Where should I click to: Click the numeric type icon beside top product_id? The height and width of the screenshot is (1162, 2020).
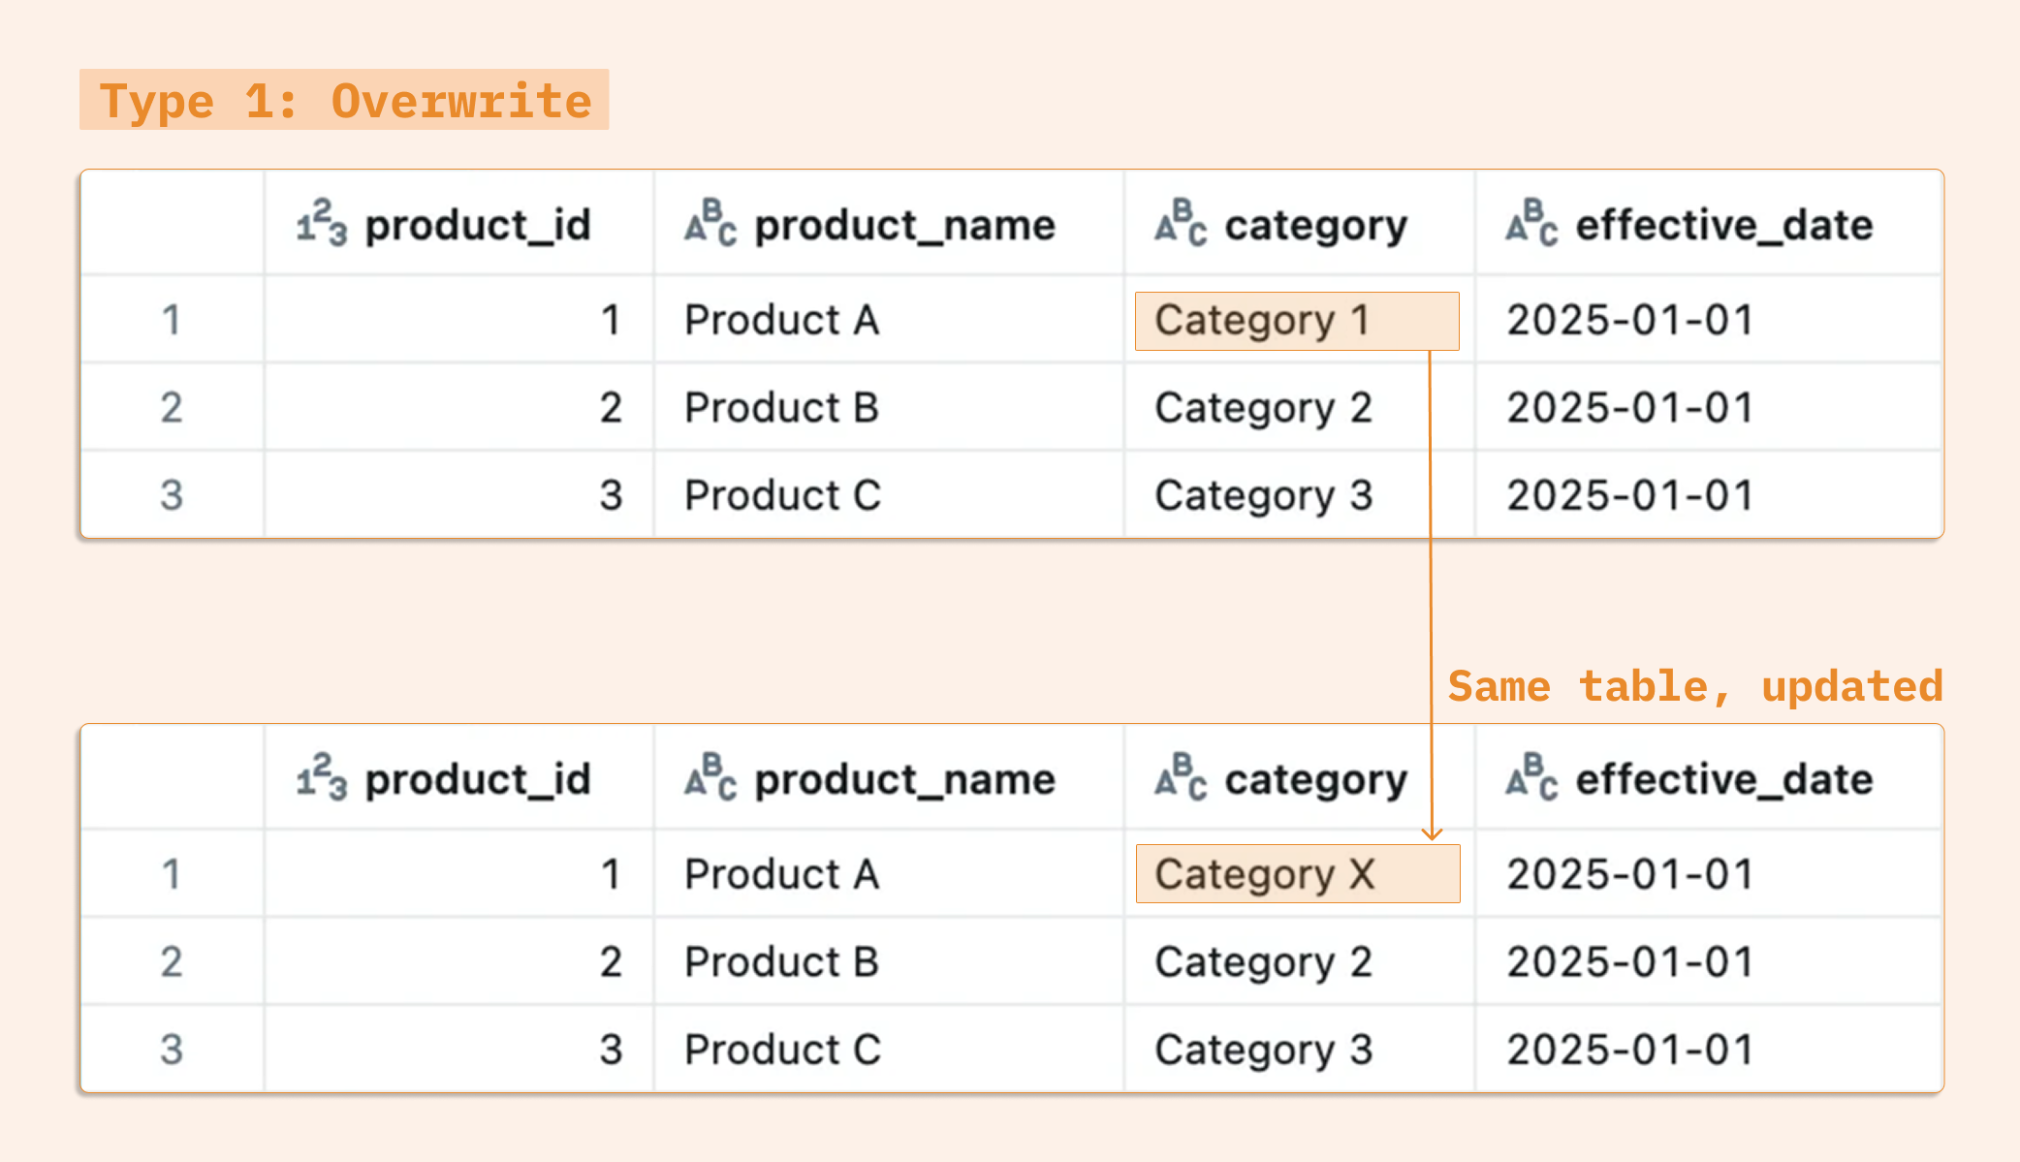321,224
